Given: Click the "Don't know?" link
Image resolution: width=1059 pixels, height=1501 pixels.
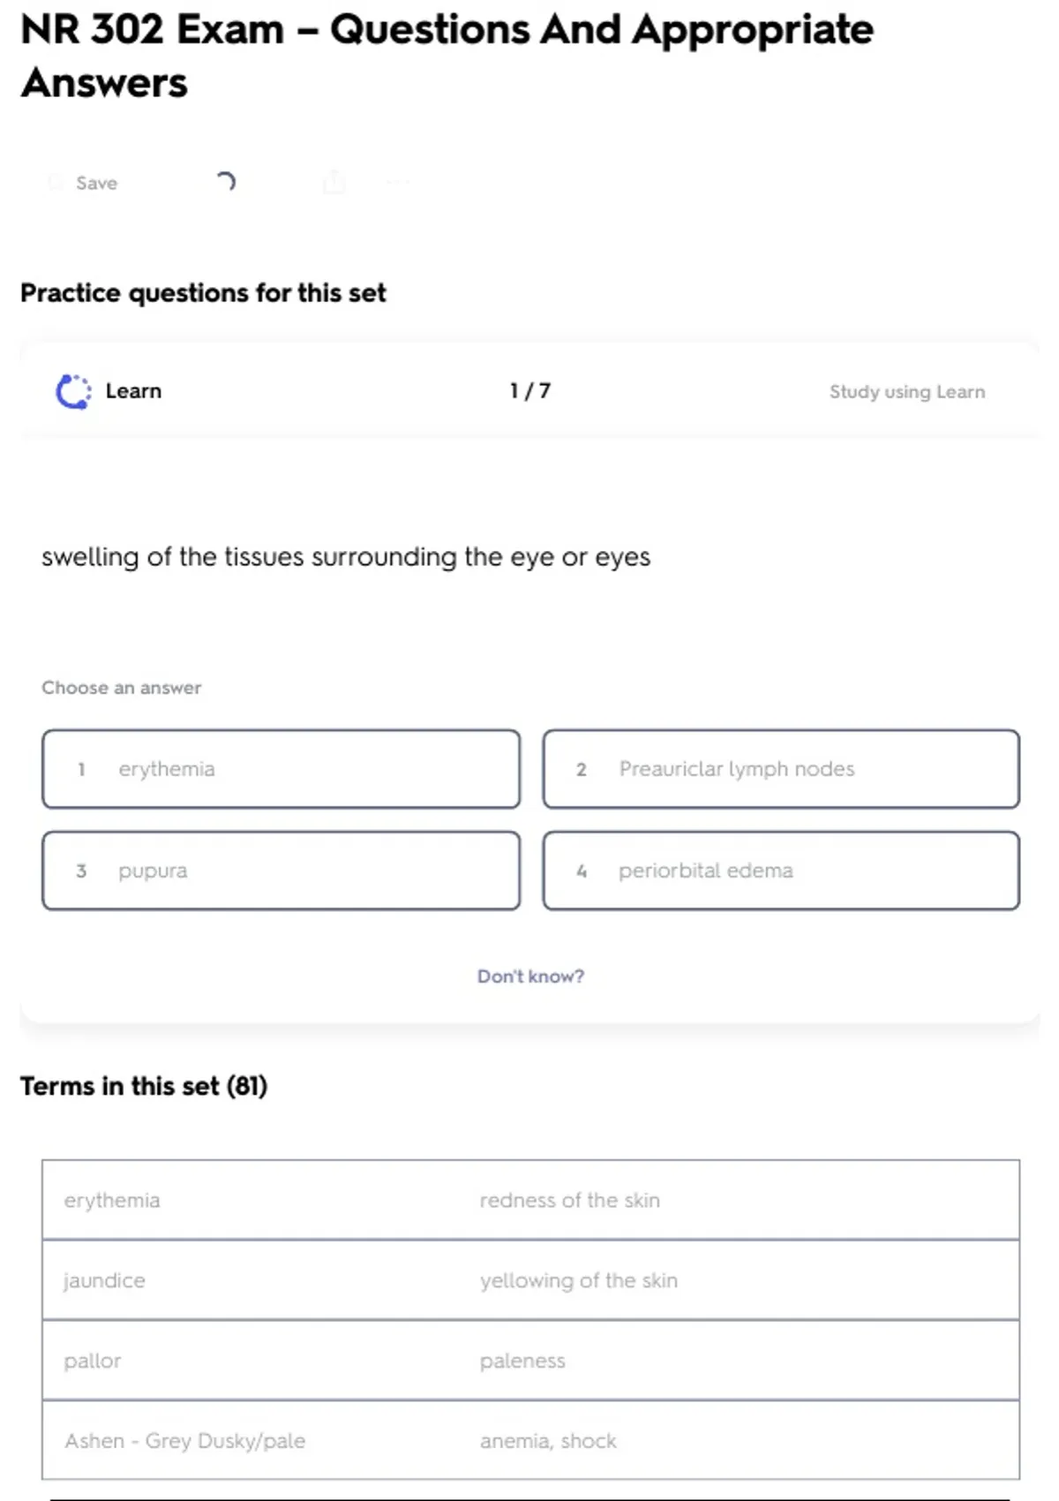Looking at the screenshot, I should [530, 977].
